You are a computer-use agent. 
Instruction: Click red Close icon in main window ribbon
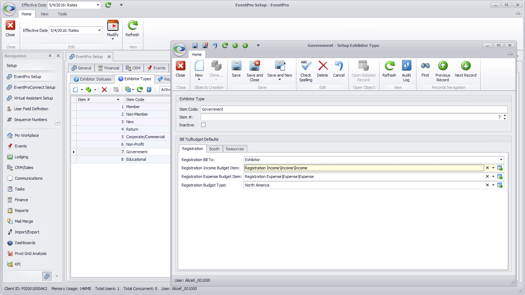[x=10, y=25]
